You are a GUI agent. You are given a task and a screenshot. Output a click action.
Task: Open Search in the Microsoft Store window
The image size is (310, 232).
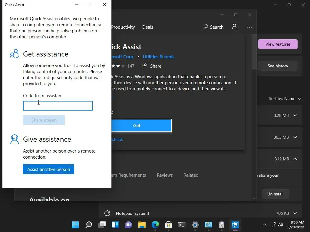tap(213, 27)
